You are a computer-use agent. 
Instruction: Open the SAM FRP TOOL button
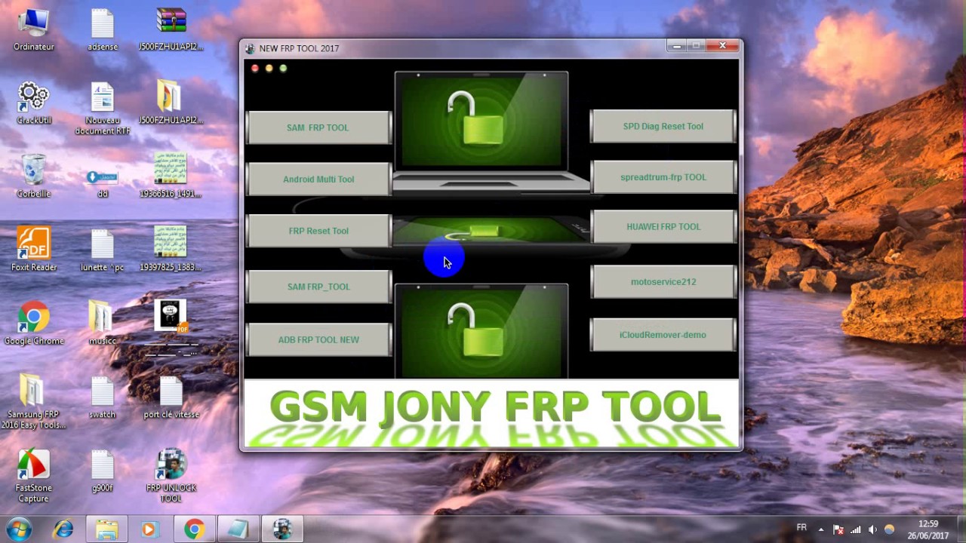(318, 127)
